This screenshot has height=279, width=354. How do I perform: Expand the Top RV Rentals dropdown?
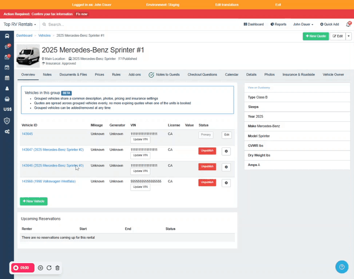20,24
